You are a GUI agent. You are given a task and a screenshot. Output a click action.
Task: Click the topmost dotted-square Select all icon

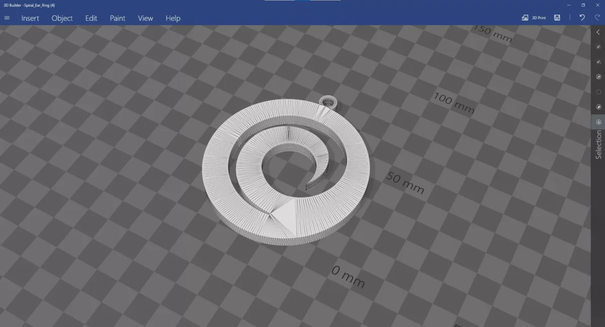point(598,46)
